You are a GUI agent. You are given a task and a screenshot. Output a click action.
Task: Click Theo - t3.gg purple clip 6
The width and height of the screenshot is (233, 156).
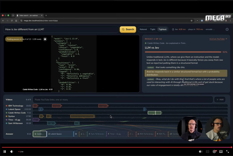pyautogui.click(x=36, y=120)
